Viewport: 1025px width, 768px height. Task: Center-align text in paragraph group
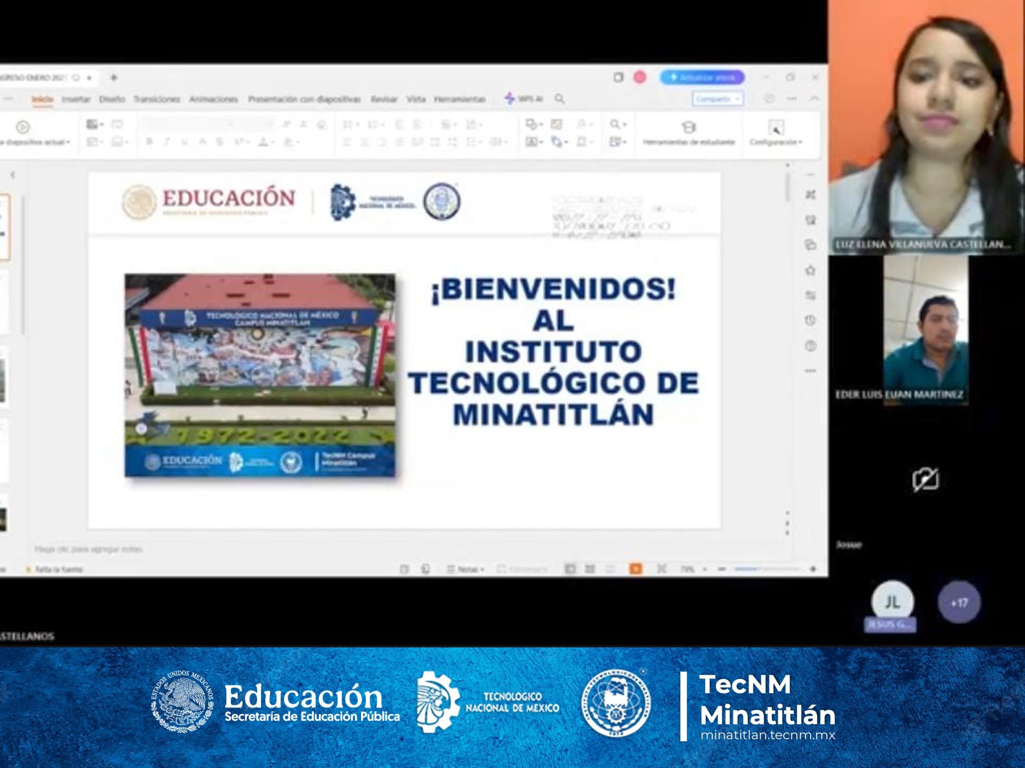[x=365, y=142]
